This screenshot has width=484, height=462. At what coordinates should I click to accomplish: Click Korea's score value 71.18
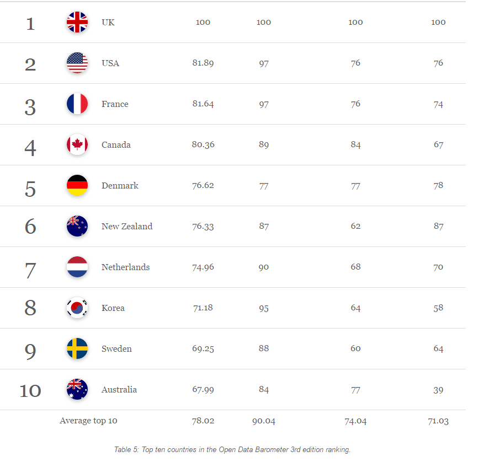coord(203,308)
